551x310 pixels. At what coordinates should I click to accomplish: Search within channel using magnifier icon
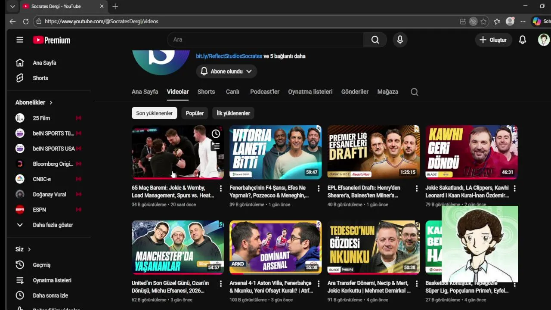414,92
